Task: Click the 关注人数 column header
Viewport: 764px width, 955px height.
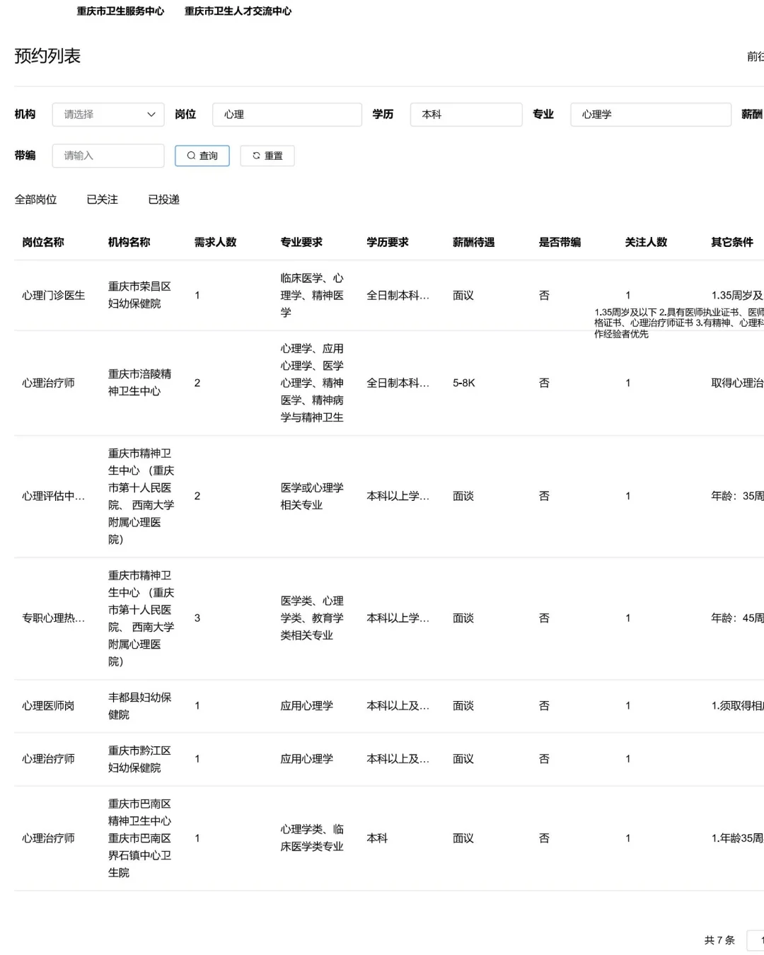Action: pyautogui.click(x=646, y=242)
